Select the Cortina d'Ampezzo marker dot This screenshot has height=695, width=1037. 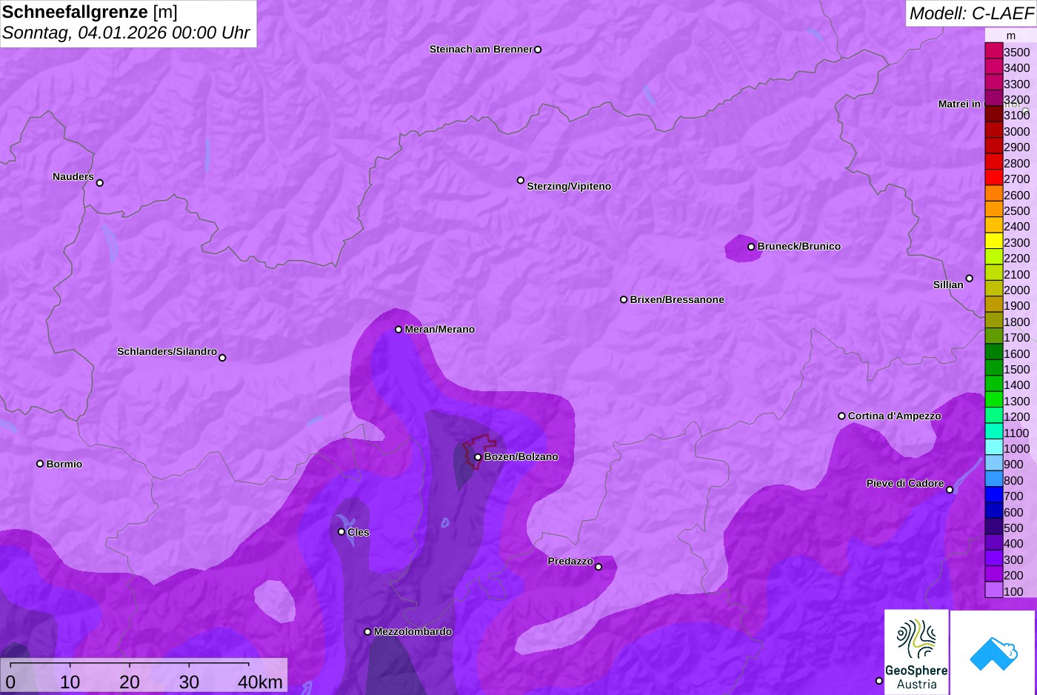point(841,416)
